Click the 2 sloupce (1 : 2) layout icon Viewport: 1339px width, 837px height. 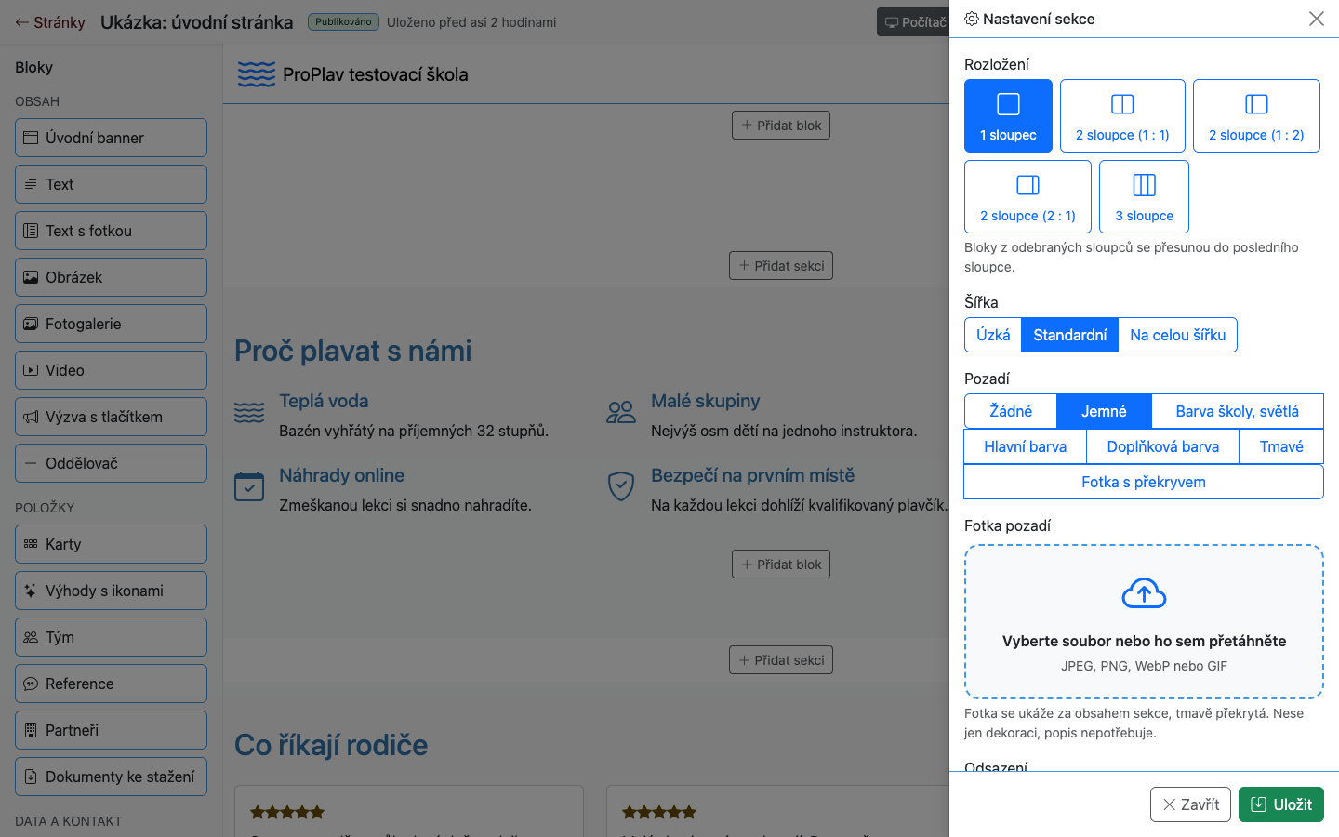(x=1256, y=104)
